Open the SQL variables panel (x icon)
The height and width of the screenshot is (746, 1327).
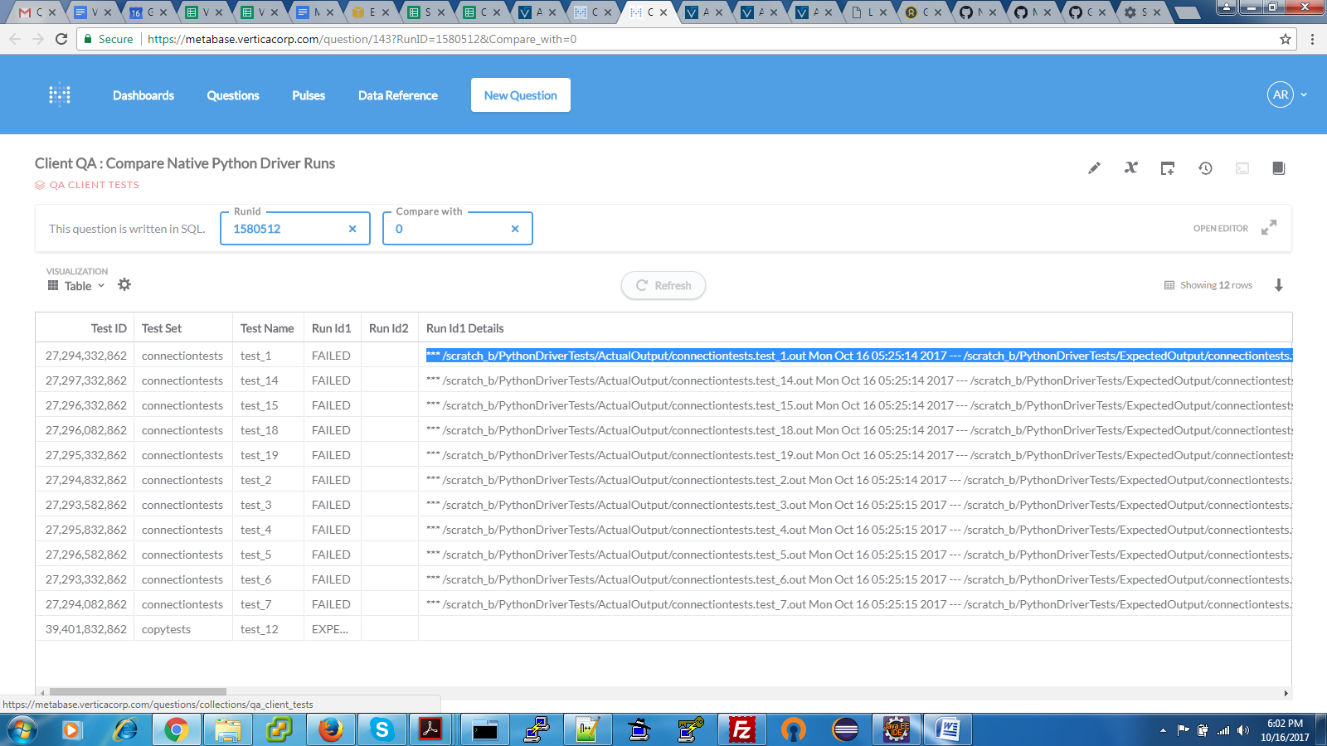pos(1130,168)
